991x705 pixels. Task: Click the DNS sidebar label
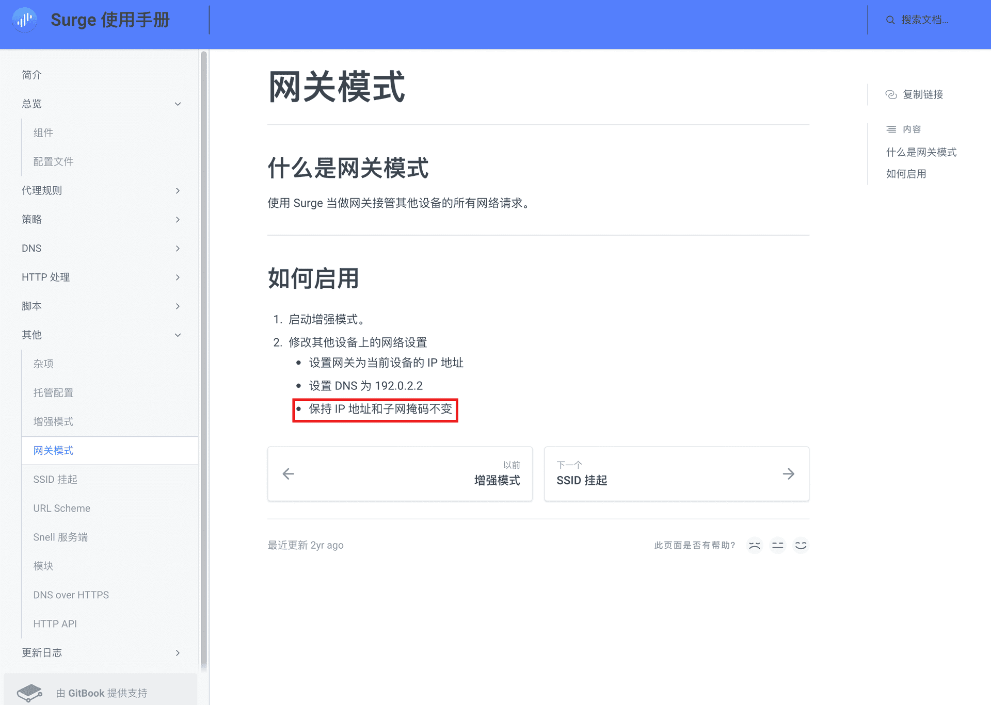(x=31, y=248)
